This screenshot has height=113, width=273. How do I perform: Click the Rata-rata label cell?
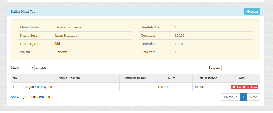click(148, 52)
